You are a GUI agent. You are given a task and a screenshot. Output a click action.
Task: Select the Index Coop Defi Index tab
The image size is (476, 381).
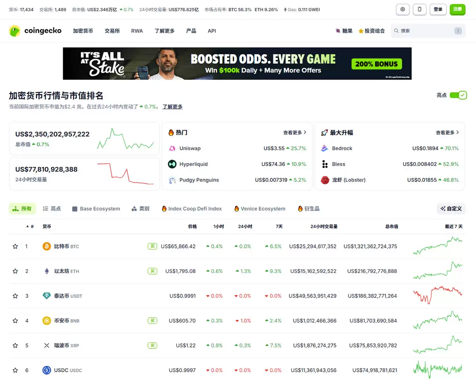(192, 209)
